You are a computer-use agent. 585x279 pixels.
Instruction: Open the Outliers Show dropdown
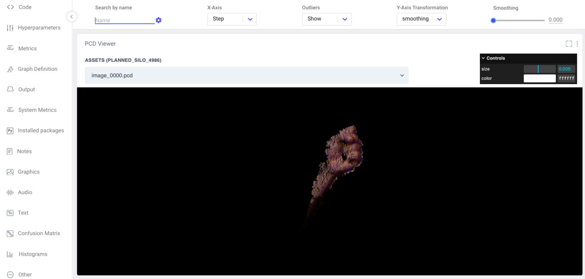coord(345,19)
